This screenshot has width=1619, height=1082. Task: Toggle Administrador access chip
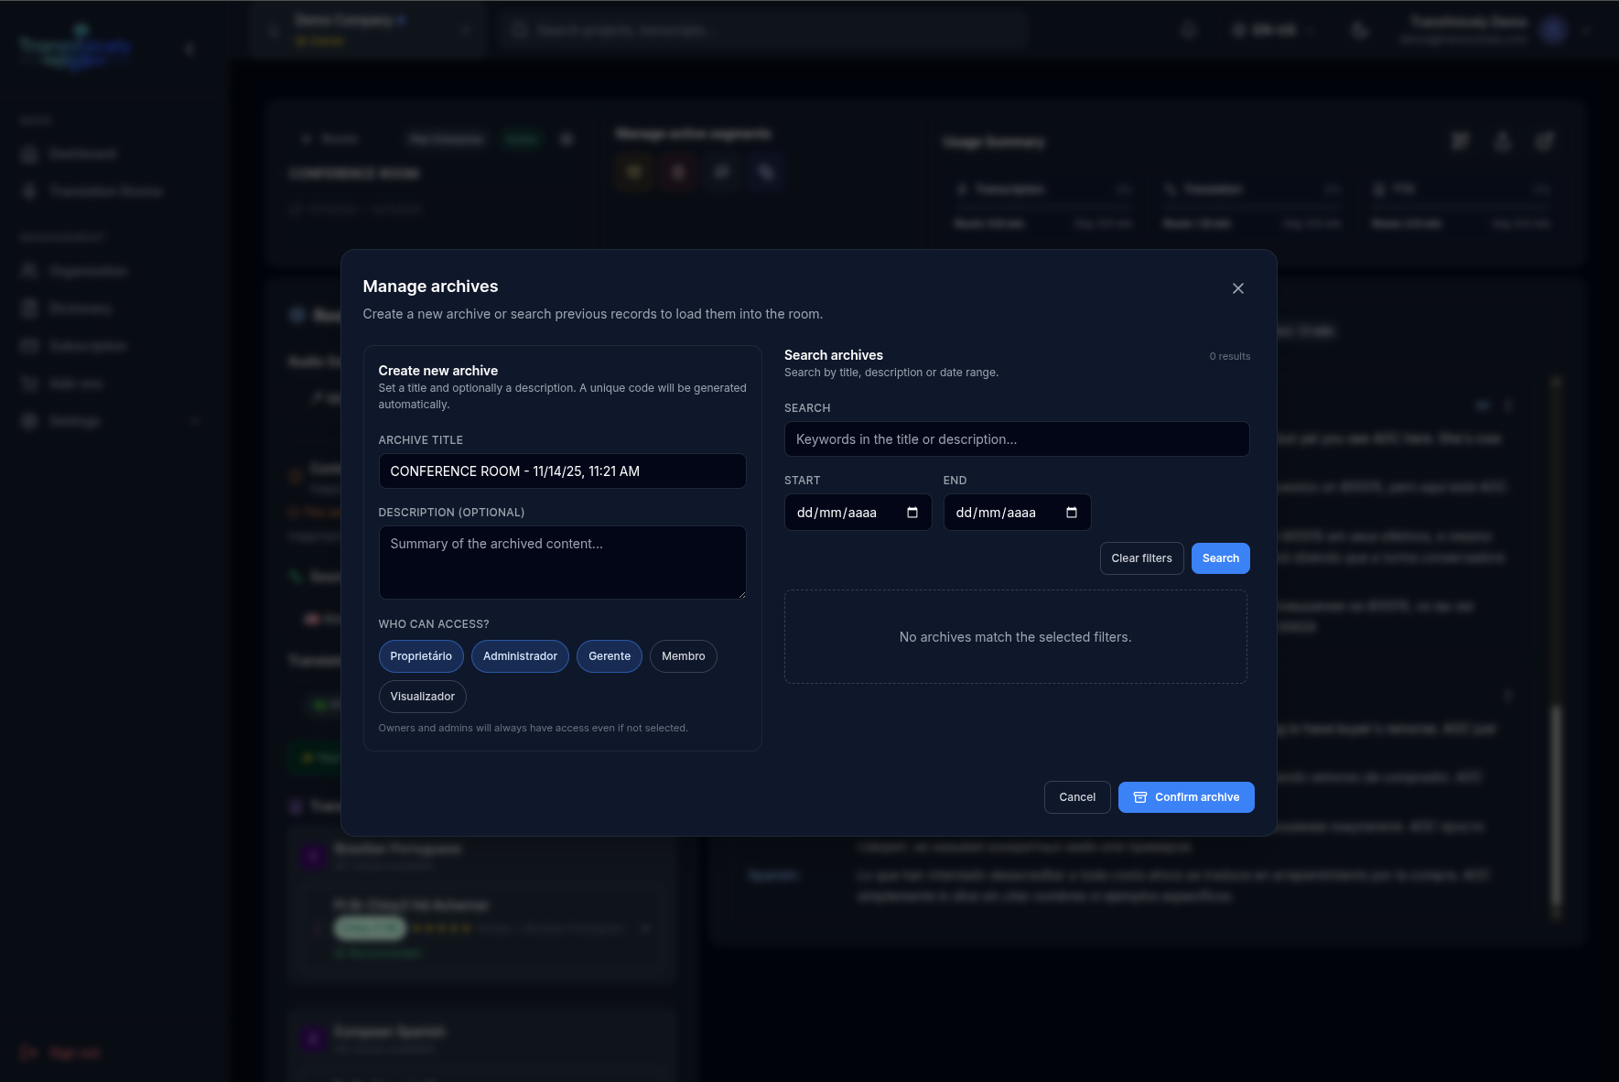520,656
